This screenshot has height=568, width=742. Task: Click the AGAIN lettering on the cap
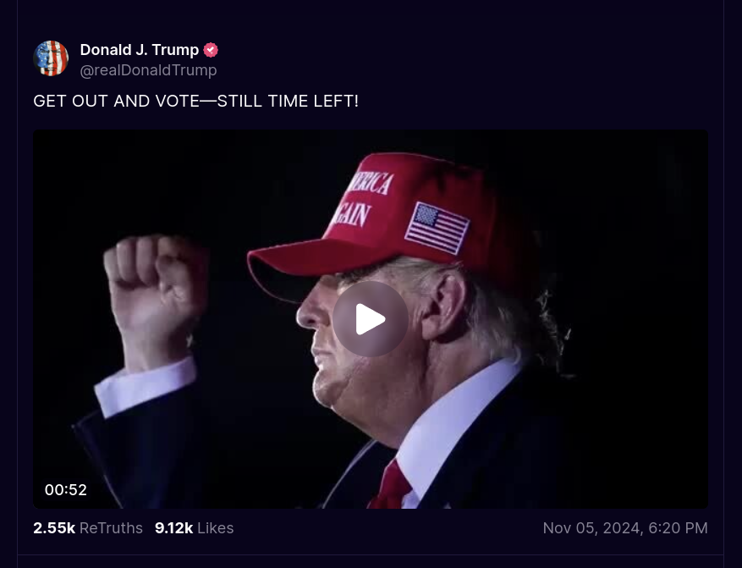pyautogui.click(x=351, y=215)
